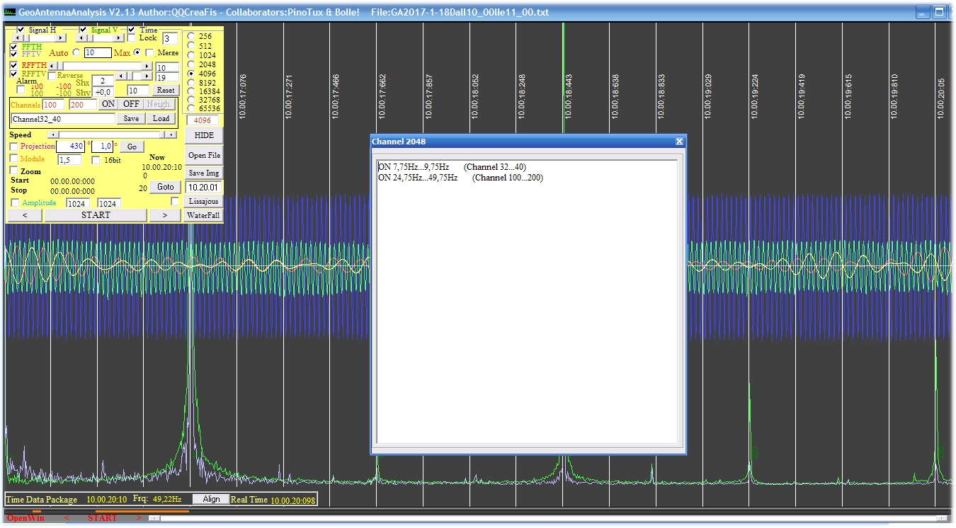Click the Reset button
This screenshot has width=956, height=528.
pos(166,90)
